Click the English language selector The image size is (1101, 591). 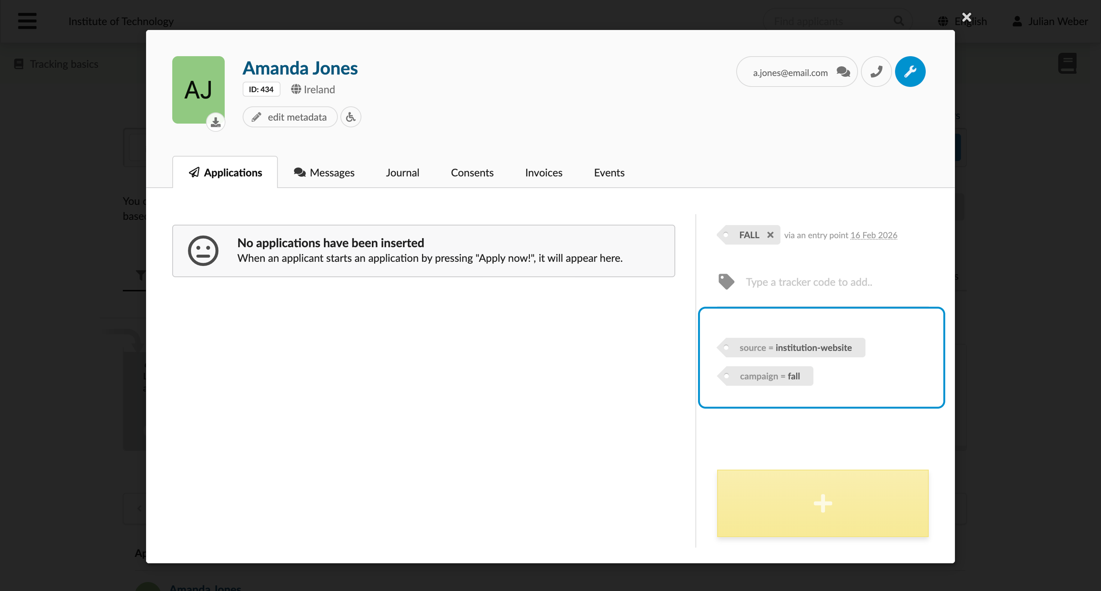(962, 21)
